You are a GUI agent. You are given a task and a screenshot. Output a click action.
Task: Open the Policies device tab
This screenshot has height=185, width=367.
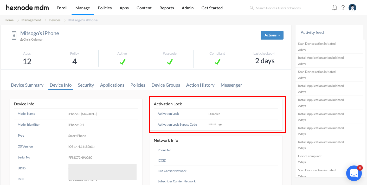[138, 85]
